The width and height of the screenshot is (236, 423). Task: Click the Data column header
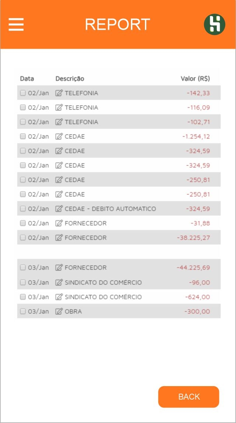(27, 79)
